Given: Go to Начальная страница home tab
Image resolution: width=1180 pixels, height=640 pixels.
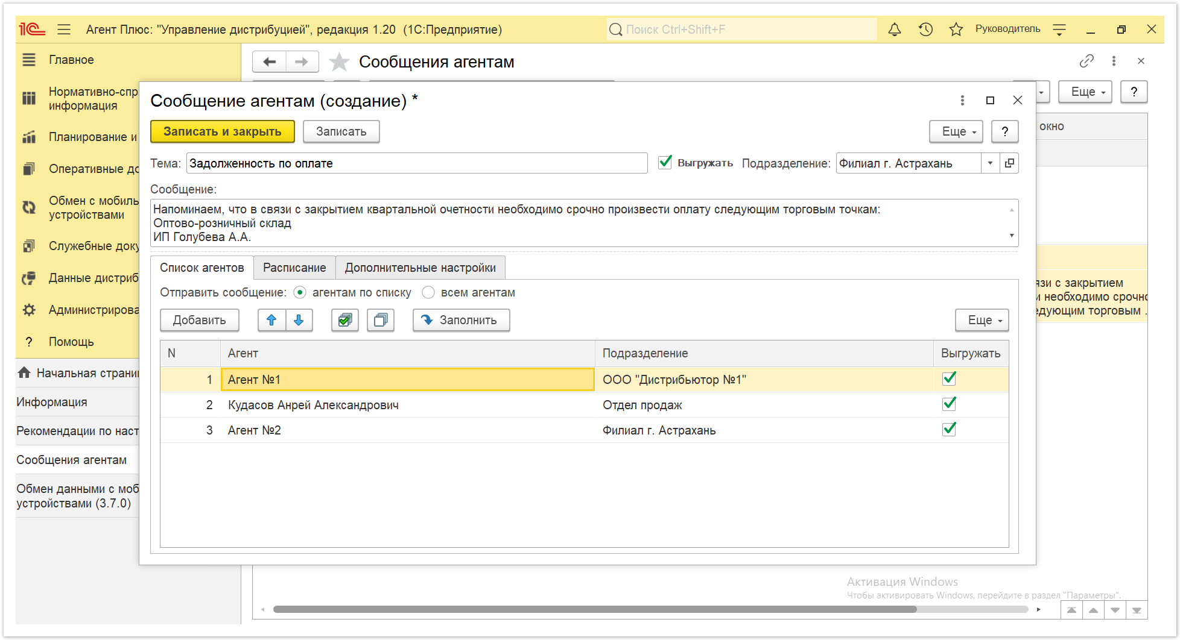Looking at the screenshot, I should pyautogui.click(x=78, y=373).
